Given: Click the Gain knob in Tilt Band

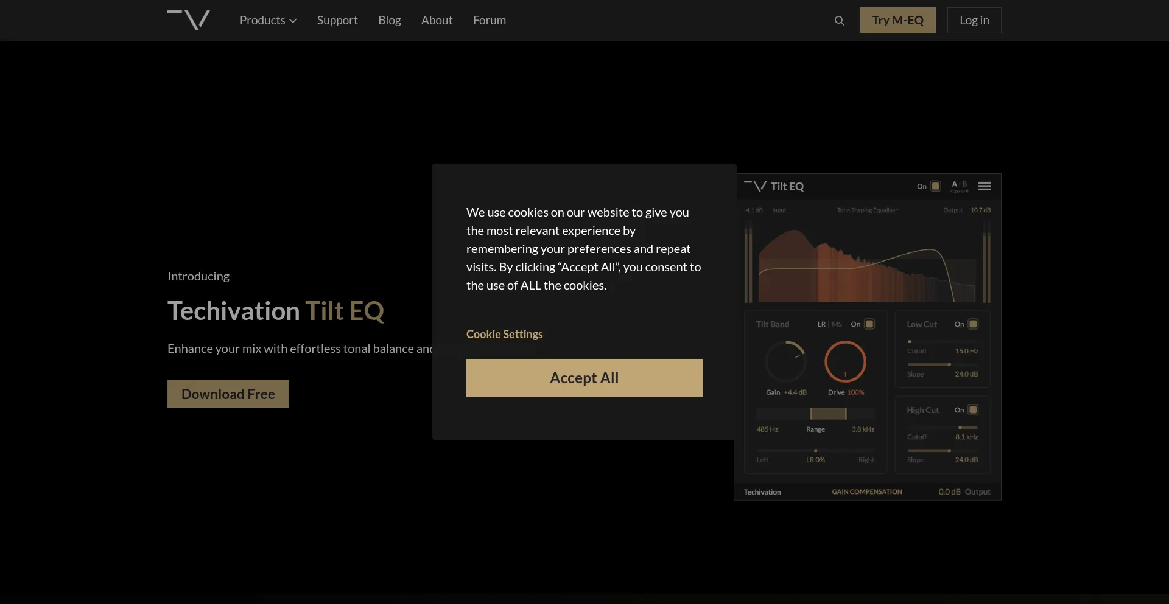Looking at the screenshot, I should (x=786, y=361).
